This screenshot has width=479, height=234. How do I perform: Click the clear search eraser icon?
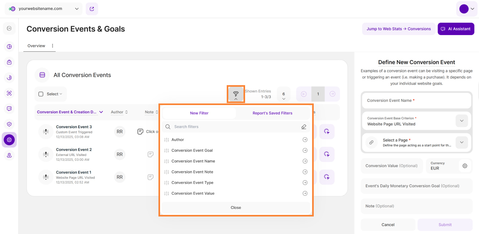[x=304, y=127]
